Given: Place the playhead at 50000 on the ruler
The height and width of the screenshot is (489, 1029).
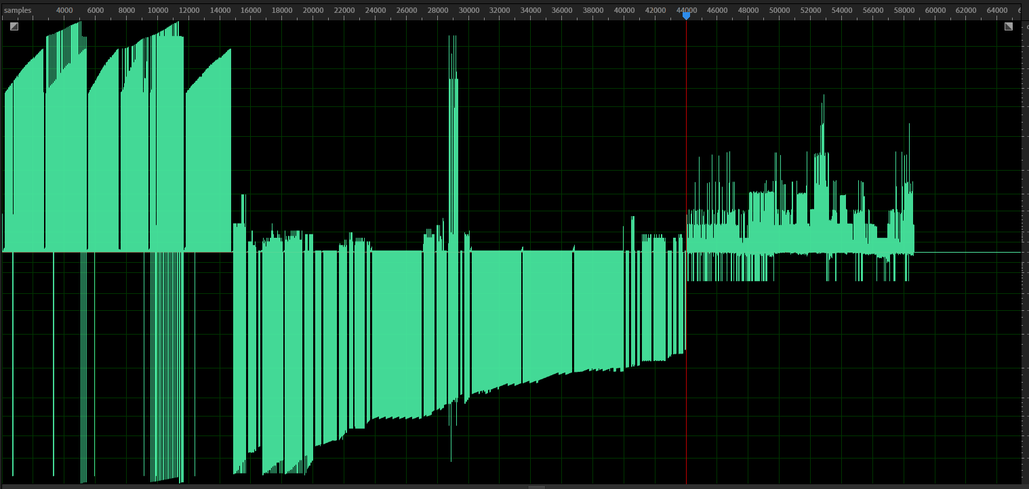Looking at the screenshot, I should point(780,10).
